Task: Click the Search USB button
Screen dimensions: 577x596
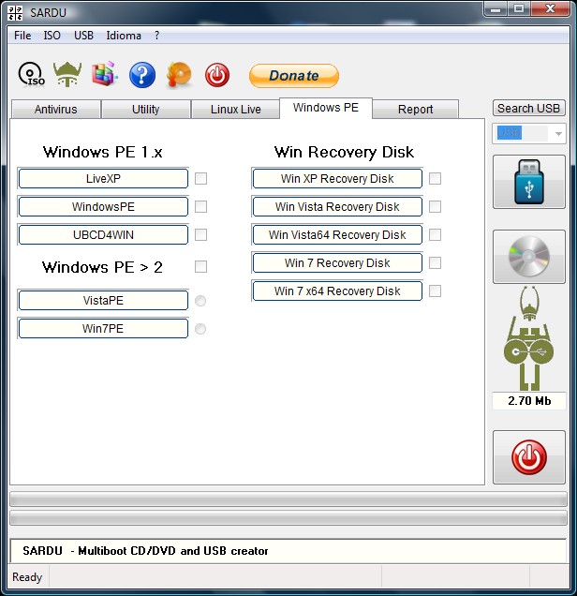Action: 528,109
